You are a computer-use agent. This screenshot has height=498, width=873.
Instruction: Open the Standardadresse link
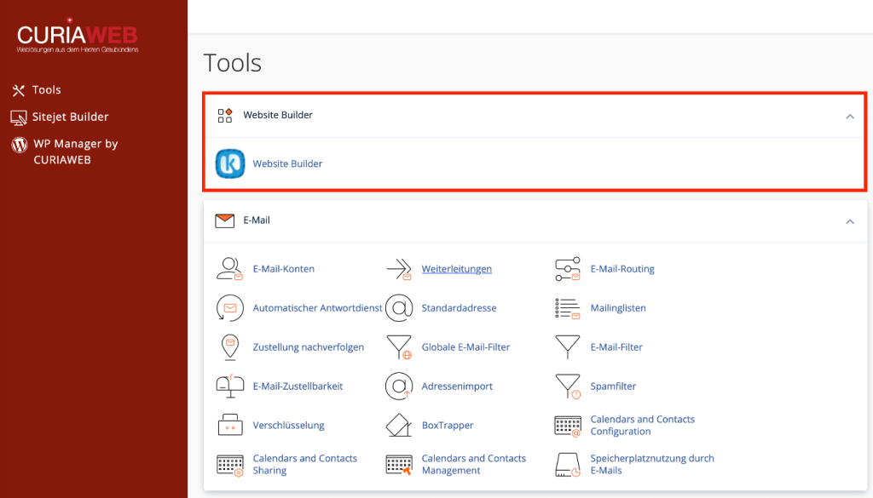(459, 308)
